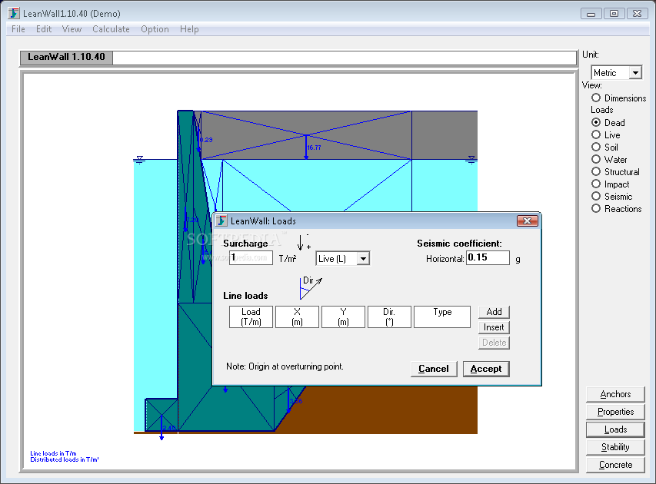Click the Dir. (°) column header

pos(389,317)
